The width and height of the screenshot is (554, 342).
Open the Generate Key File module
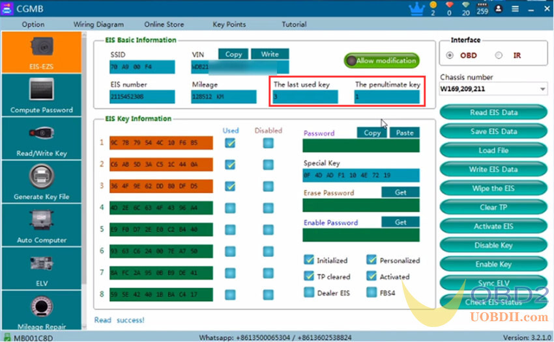[42, 182]
